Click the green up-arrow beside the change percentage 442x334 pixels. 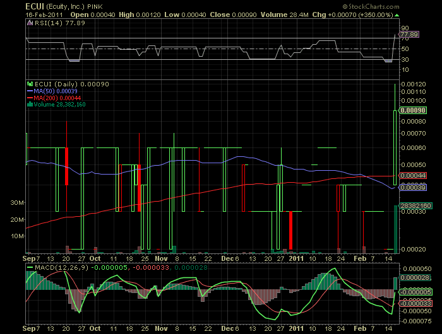coord(397,15)
